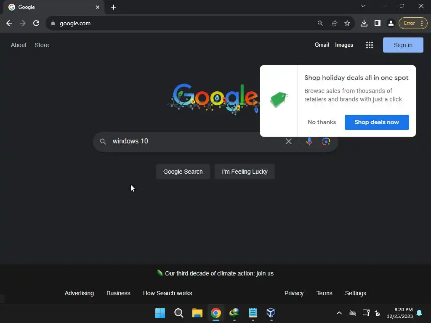431x323 pixels.
Task: Open File Explorer from the taskbar
Action: [197, 313]
